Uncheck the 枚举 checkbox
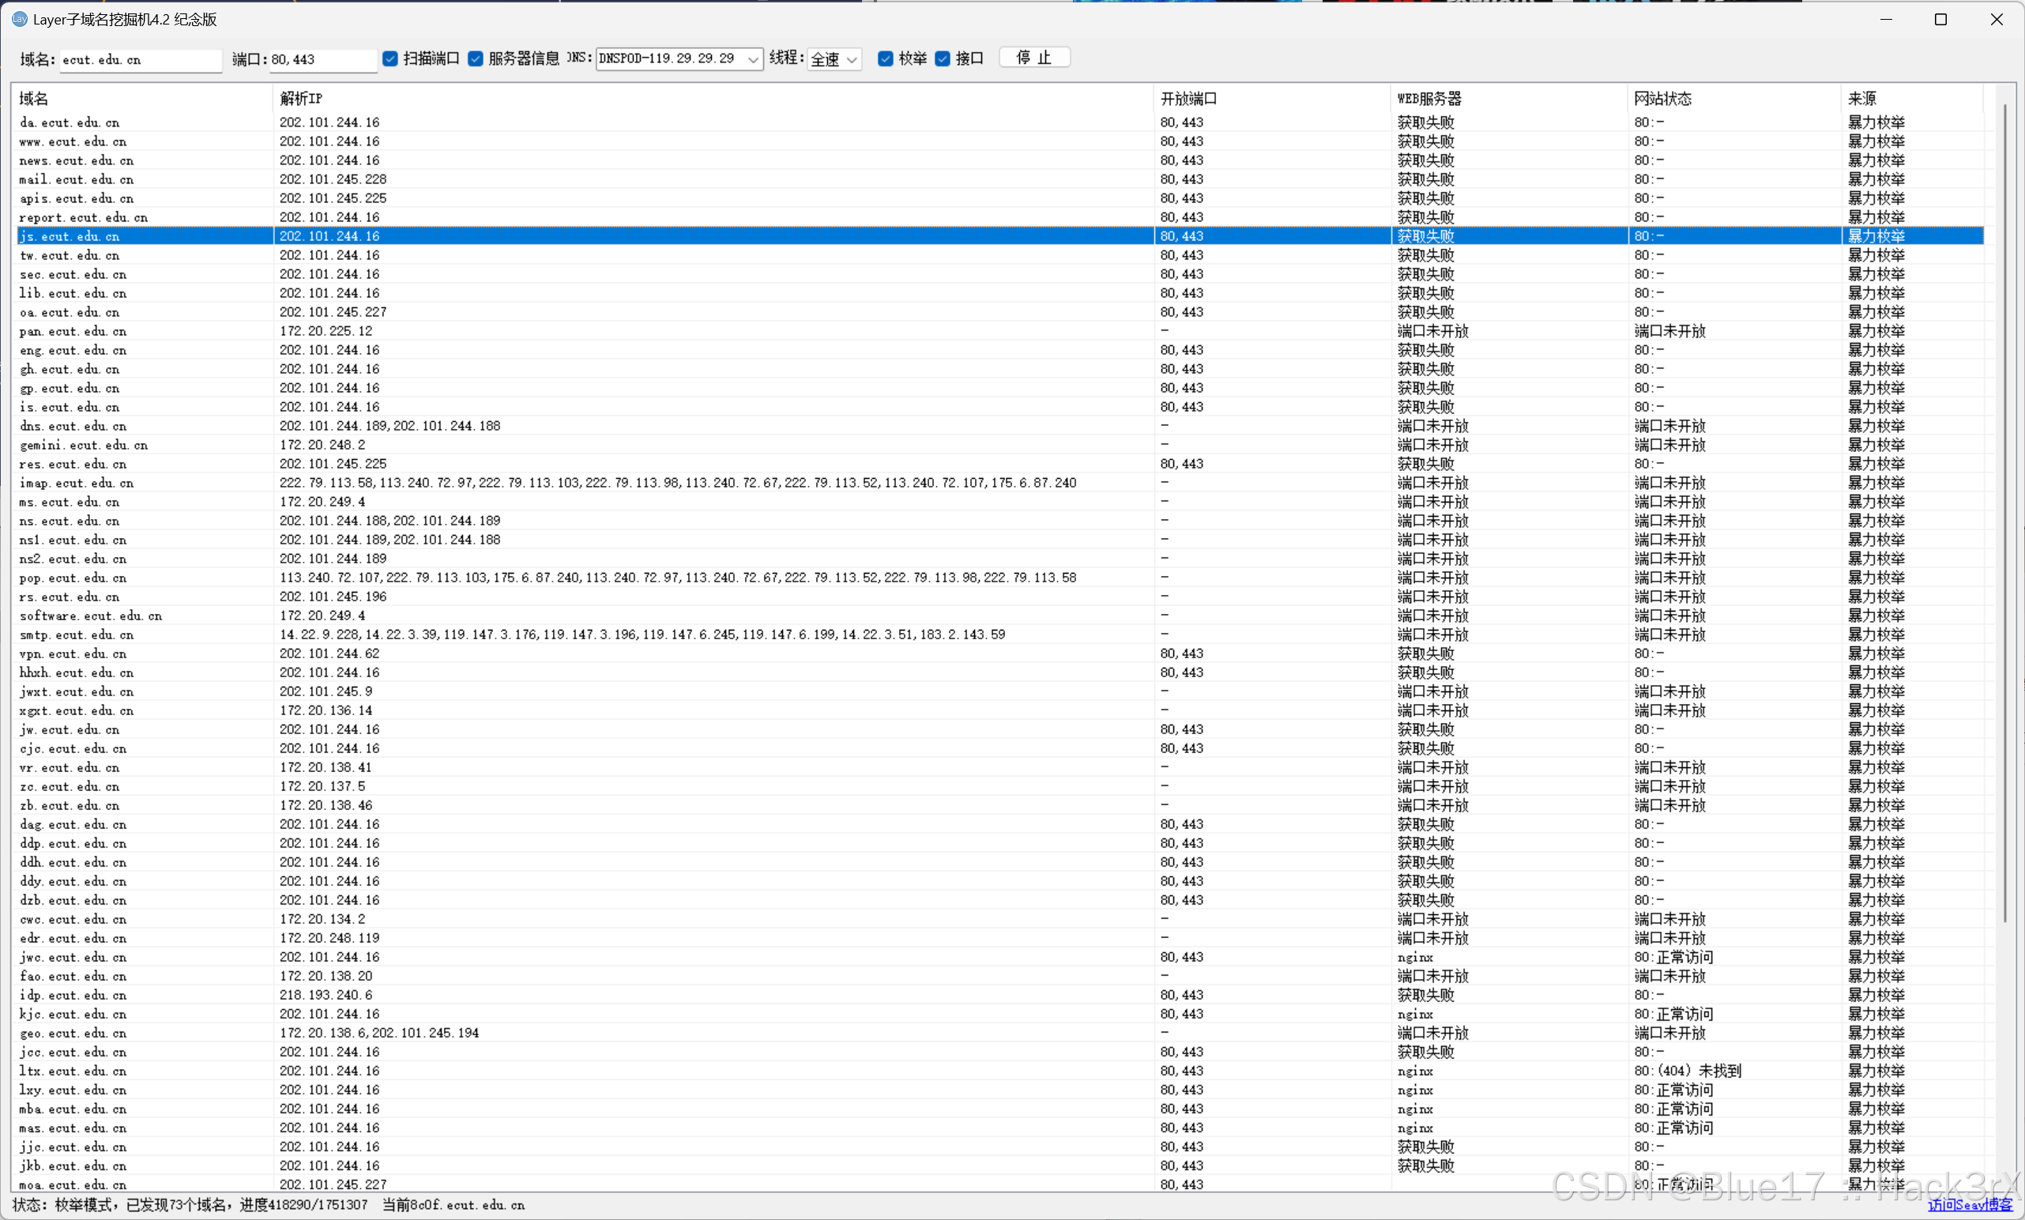 885,58
